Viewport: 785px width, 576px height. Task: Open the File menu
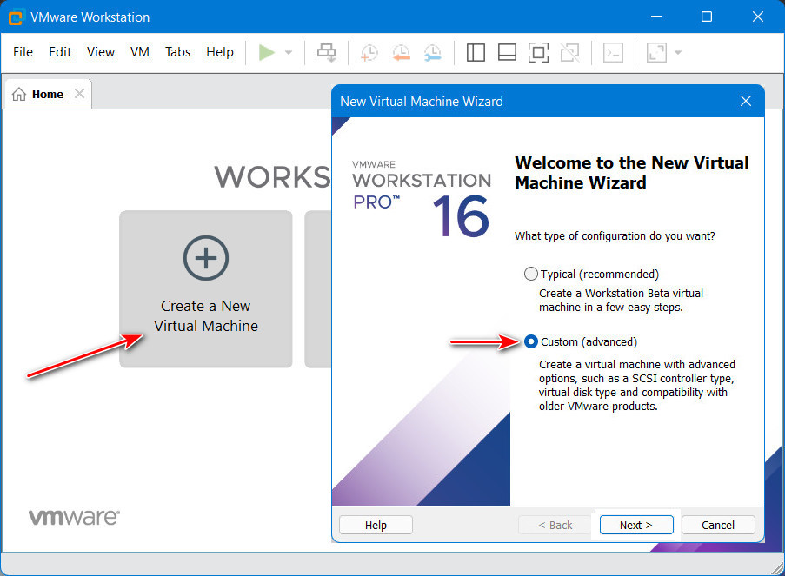[x=23, y=52]
